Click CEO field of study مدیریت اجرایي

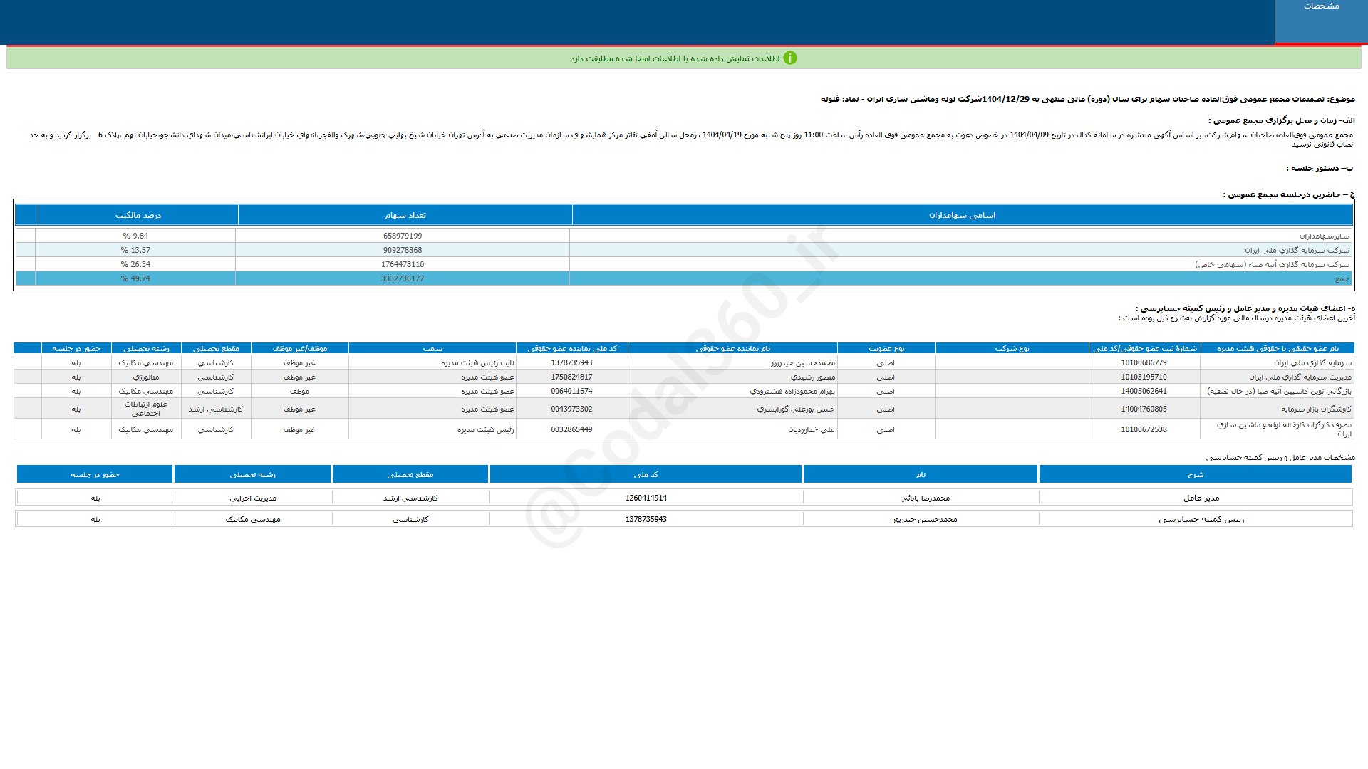[253, 498]
